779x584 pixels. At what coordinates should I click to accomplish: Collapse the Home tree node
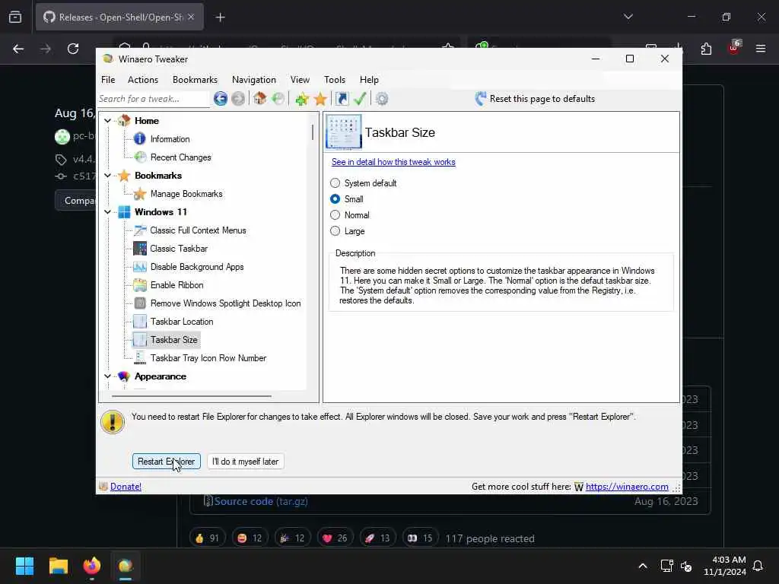107,121
